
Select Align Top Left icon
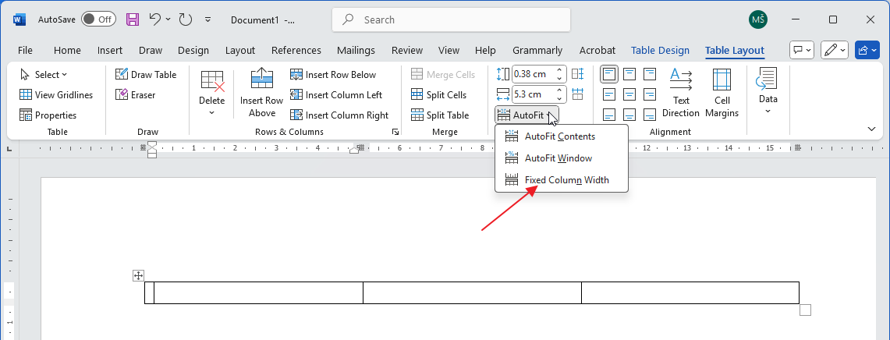[x=610, y=74]
